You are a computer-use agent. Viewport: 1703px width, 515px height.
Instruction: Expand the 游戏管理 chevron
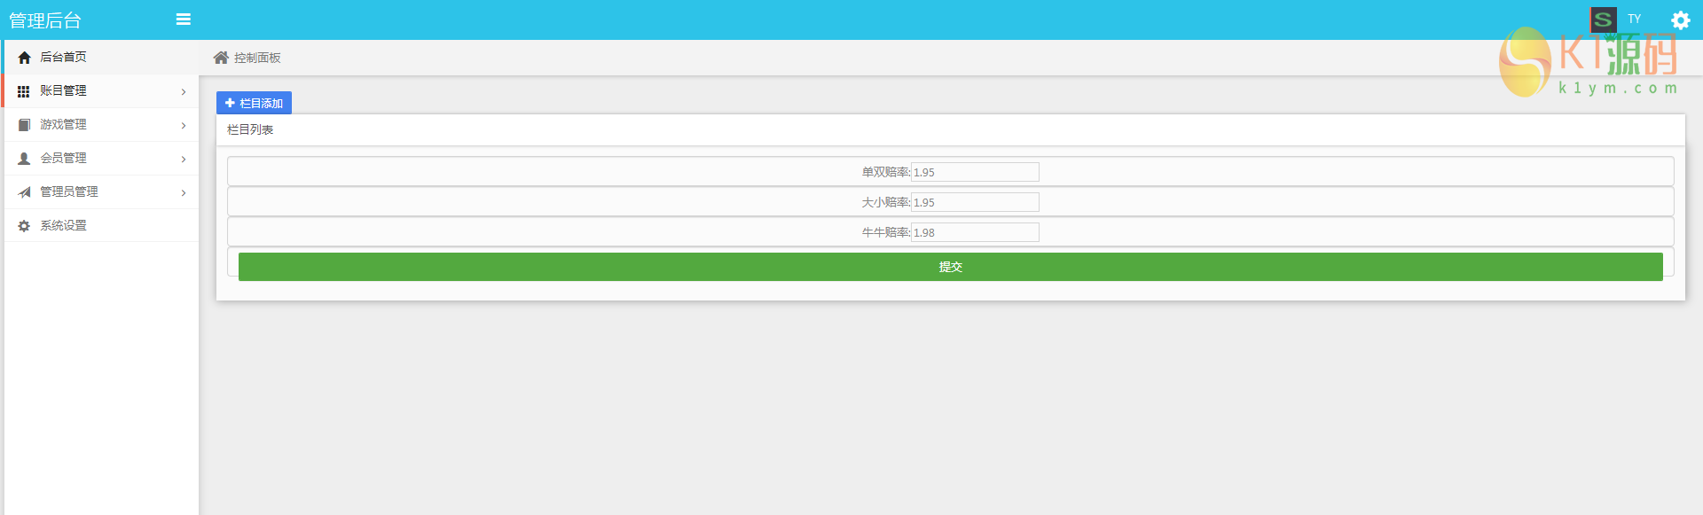[x=184, y=126]
